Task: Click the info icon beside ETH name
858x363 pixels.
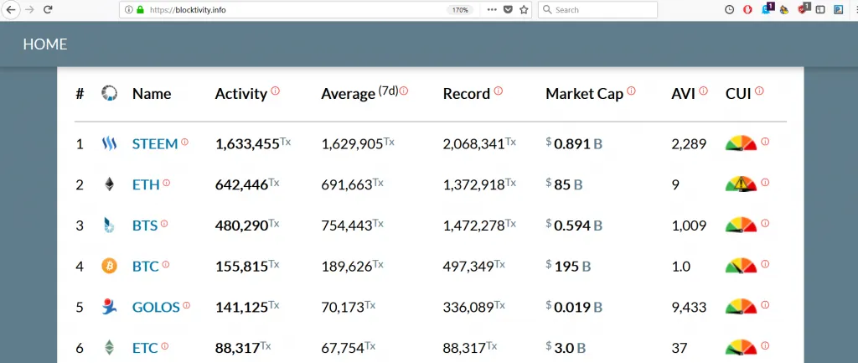Action: pos(167,183)
